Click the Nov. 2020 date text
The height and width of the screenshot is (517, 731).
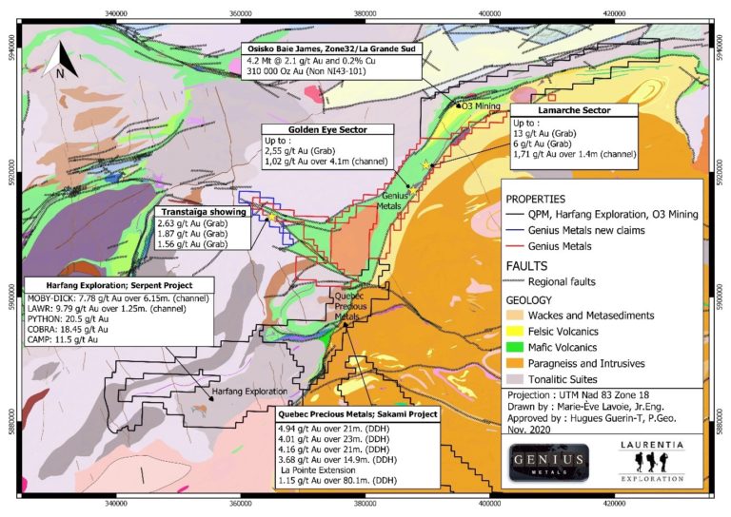click(x=528, y=430)
